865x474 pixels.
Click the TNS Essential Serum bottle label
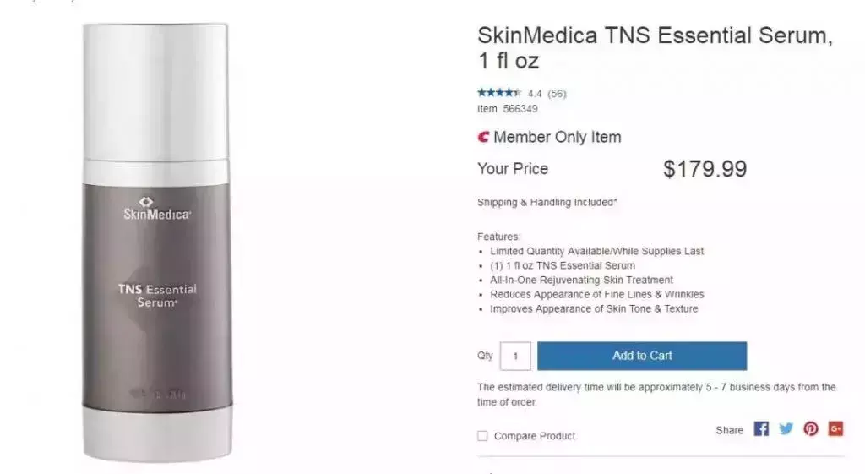(x=157, y=296)
